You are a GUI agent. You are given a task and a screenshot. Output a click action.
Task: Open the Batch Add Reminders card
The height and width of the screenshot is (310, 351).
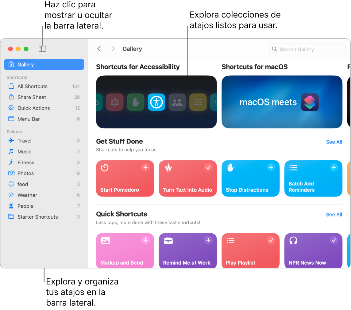click(313, 178)
